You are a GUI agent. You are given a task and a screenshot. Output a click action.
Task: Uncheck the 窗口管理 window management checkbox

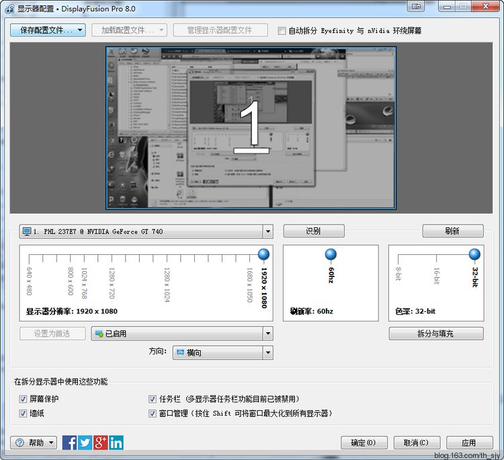click(153, 414)
